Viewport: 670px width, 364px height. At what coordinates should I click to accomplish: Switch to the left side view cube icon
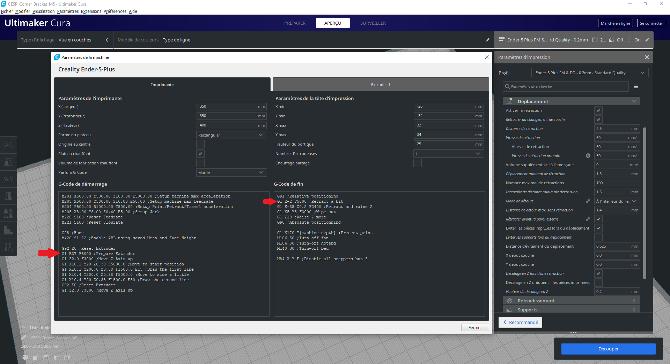pos(57,357)
